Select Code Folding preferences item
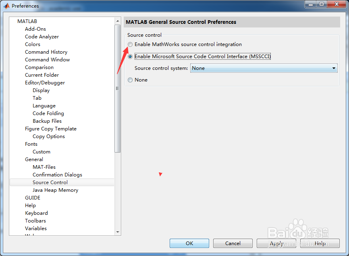349x256 pixels. 48,113
